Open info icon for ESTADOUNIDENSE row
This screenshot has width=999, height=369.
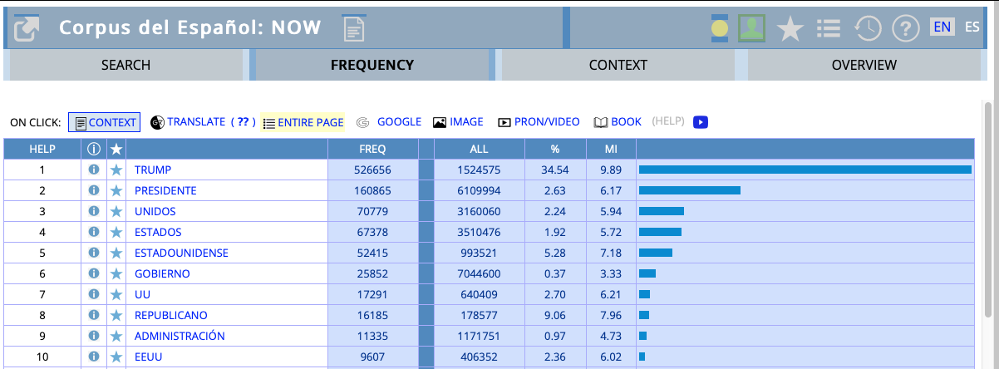coord(94,253)
